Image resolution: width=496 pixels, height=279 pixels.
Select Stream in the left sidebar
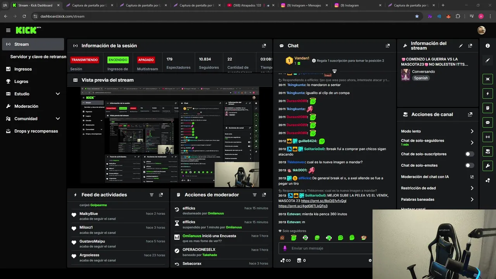click(33, 44)
